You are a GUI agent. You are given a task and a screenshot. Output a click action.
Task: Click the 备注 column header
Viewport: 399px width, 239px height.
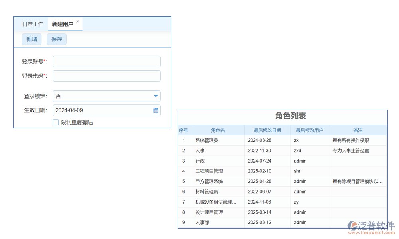pos(358,130)
